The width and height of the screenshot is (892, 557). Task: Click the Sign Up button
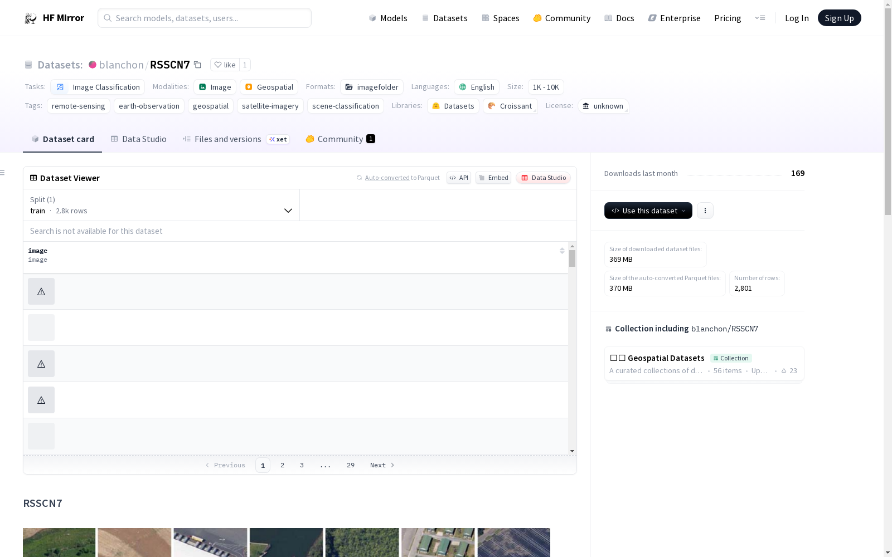pos(839,18)
